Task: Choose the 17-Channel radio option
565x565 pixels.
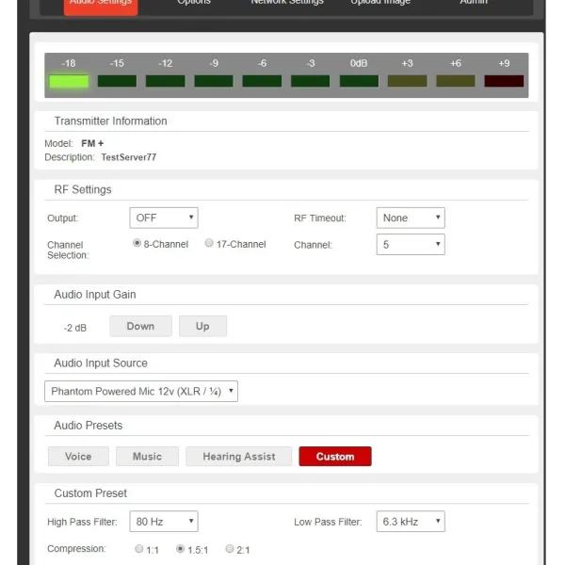Action: (209, 244)
